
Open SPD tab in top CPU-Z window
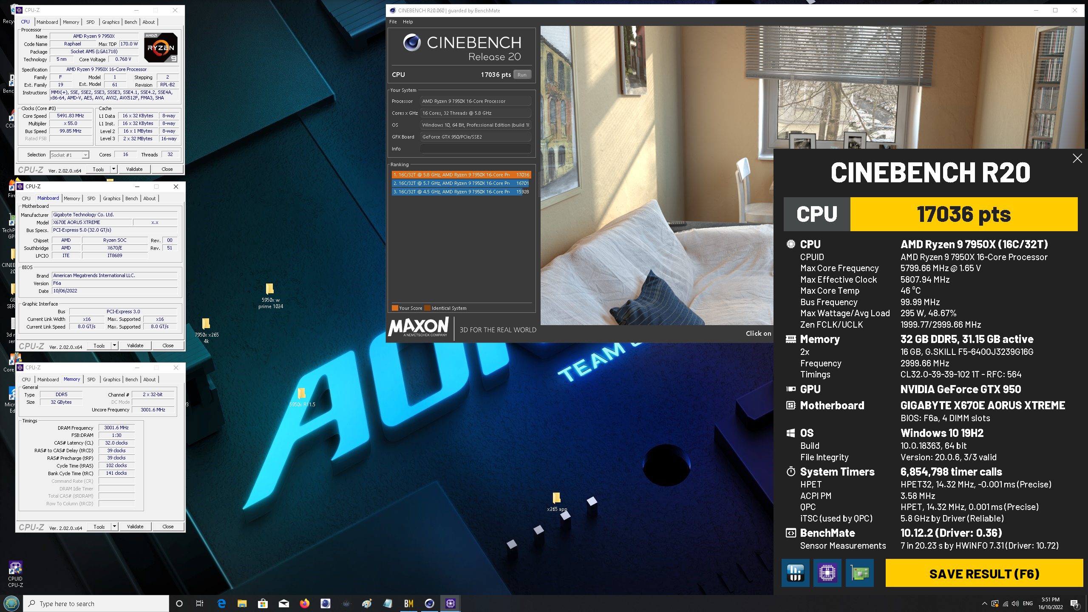(x=91, y=22)
